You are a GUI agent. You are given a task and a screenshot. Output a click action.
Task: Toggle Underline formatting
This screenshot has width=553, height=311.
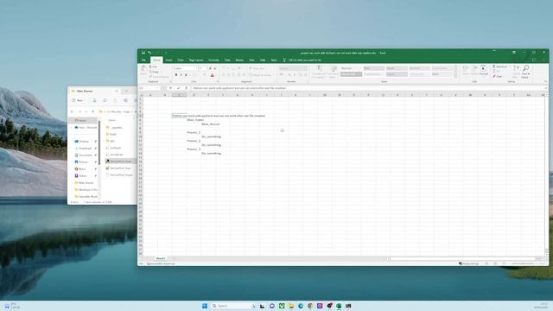click(187, 75)
